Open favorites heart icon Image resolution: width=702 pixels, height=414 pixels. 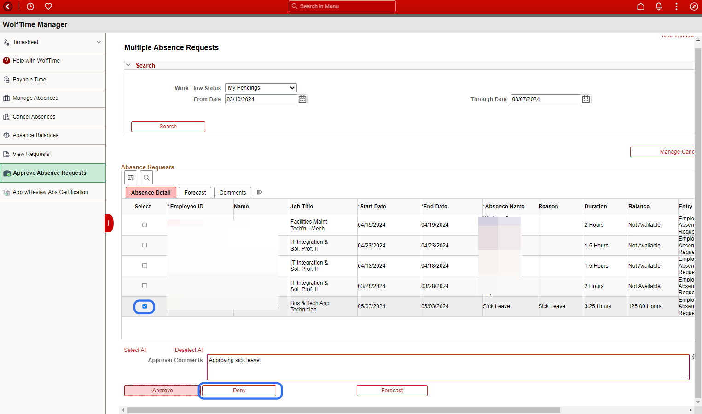[x=48, y=6]
